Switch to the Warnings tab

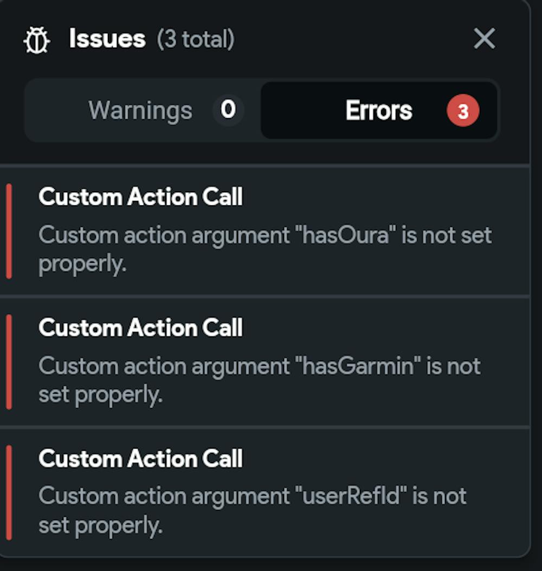pyautogui.click(x=141, y=110)
